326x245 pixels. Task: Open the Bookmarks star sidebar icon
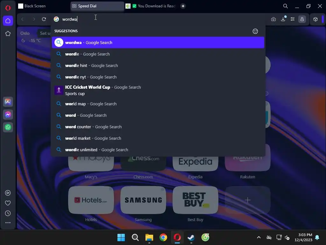pos(8,33)
